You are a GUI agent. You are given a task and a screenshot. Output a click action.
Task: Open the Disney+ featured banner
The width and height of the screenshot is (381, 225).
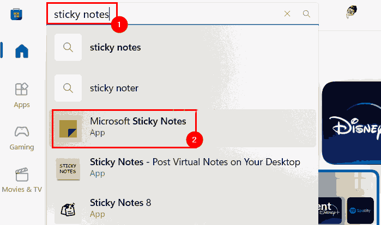click(352, 123)
